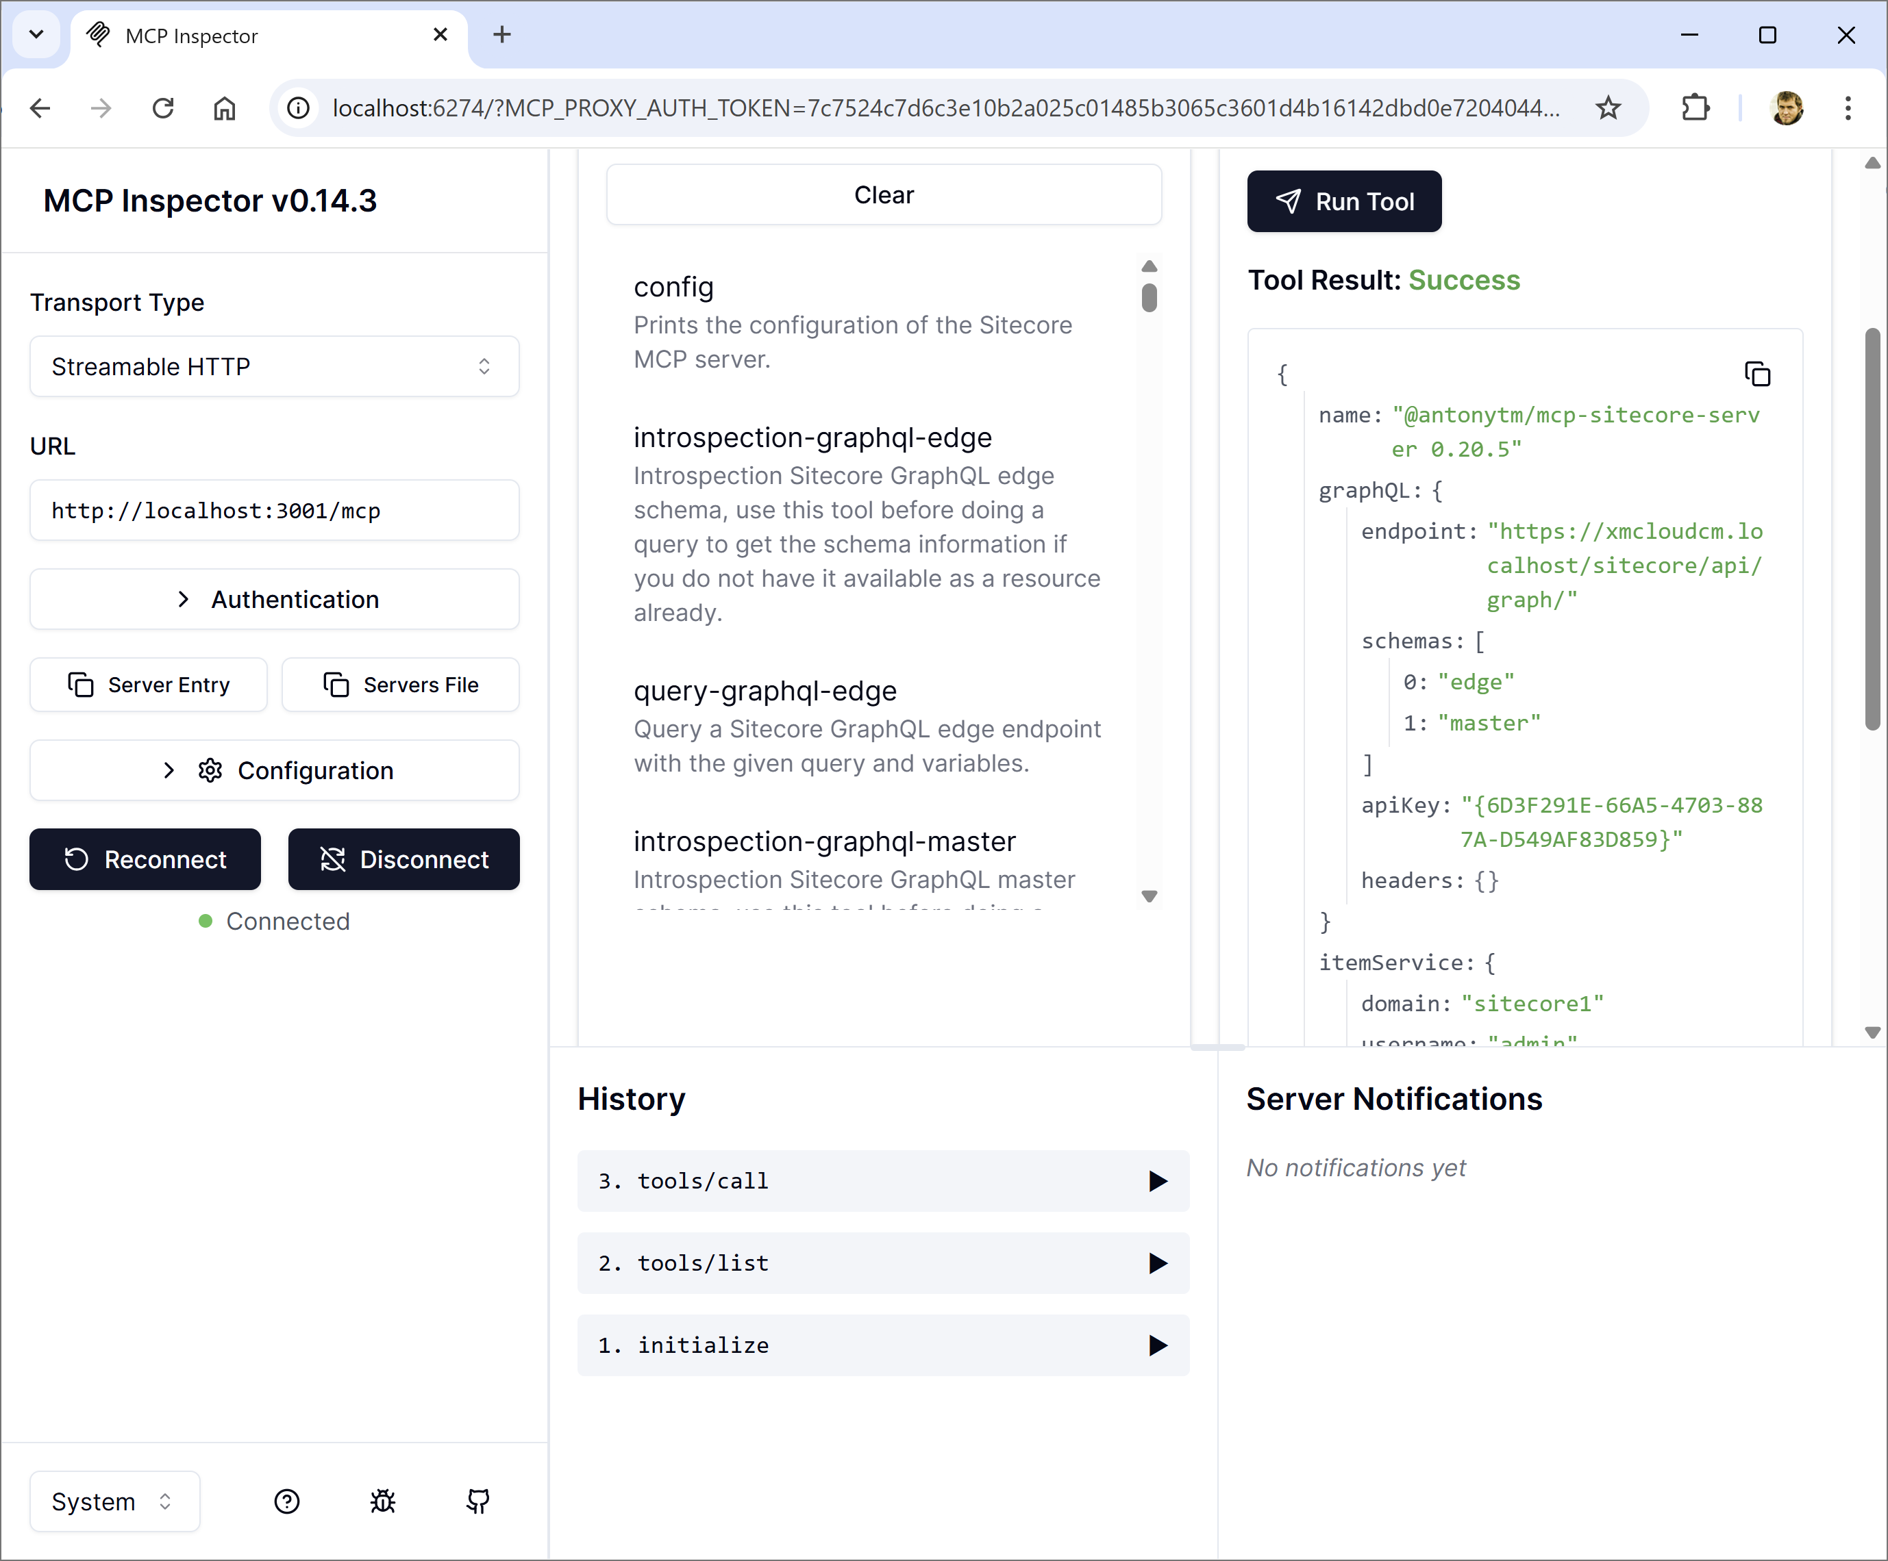Open browser extensions via puzzle icon
Viewport: 1888px width, 1561px height.
[x=1696, y=108]
